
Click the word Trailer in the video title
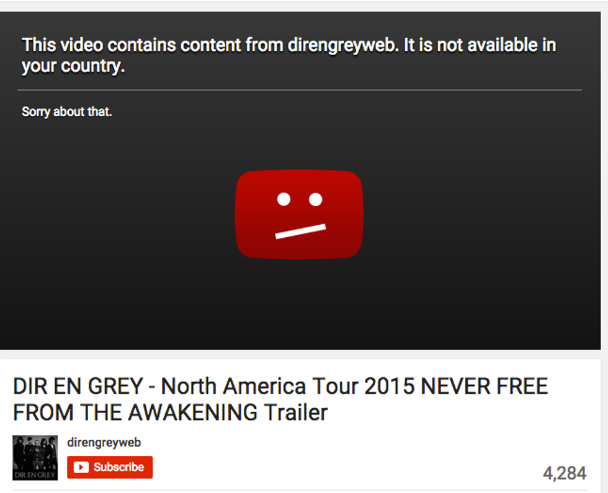296,412
